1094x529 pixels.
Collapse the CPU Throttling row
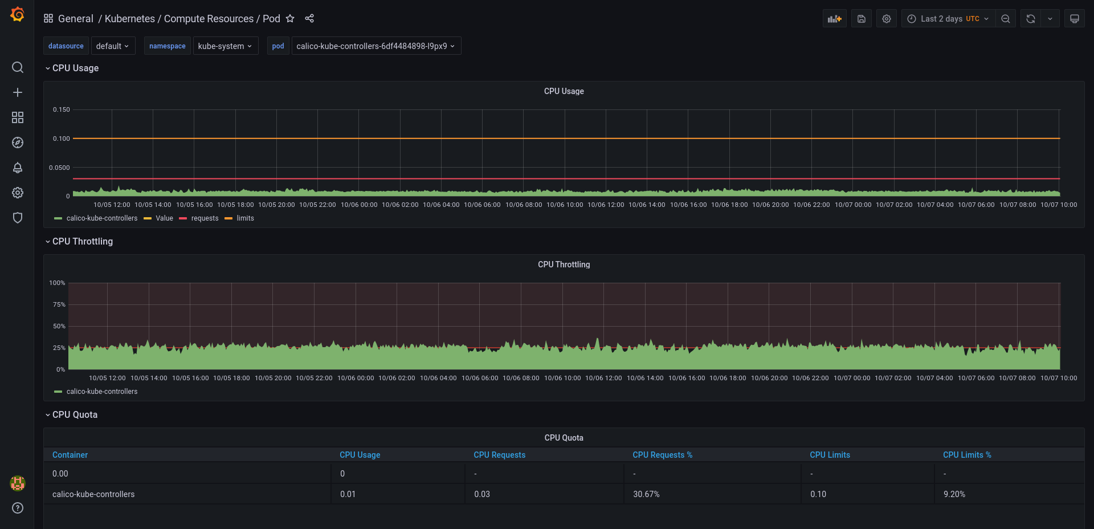81,241
